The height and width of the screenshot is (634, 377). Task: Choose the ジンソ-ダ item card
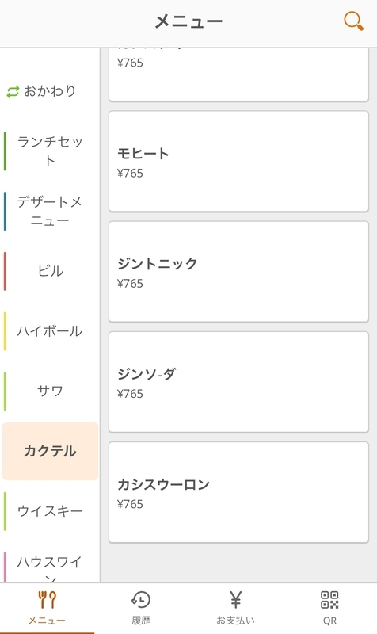[239, 382]
